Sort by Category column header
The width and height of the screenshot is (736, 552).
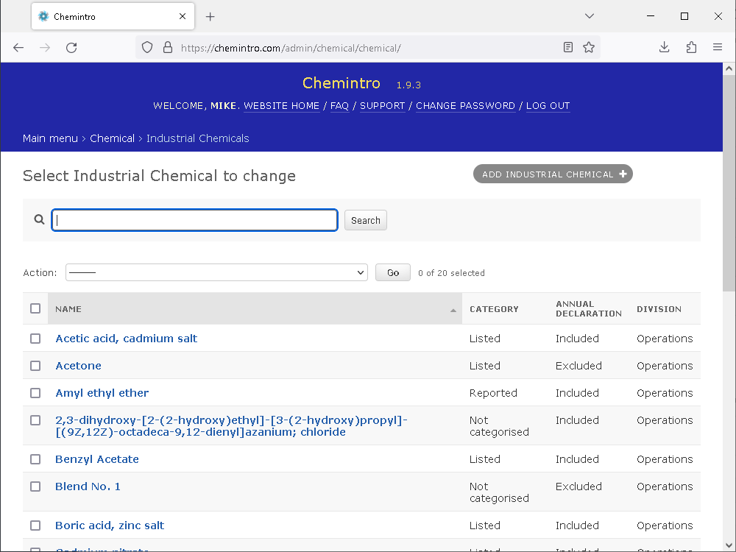tap(494, 309)
